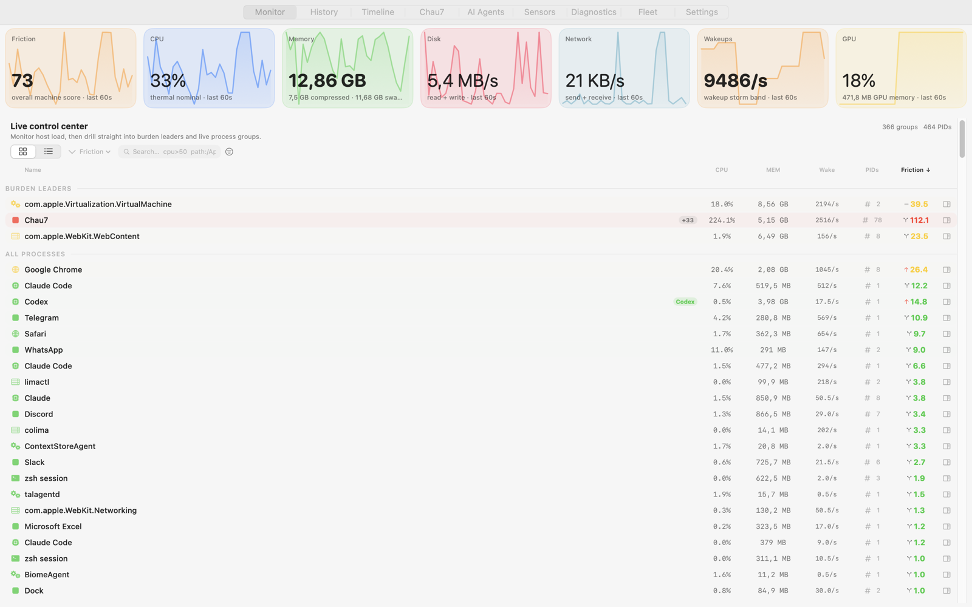Open the Wakeups 9486/s card

point(763,68)
